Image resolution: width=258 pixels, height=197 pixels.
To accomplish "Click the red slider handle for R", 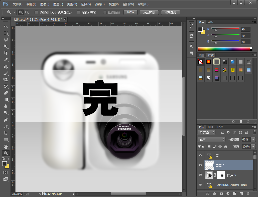I will [216, 30].
